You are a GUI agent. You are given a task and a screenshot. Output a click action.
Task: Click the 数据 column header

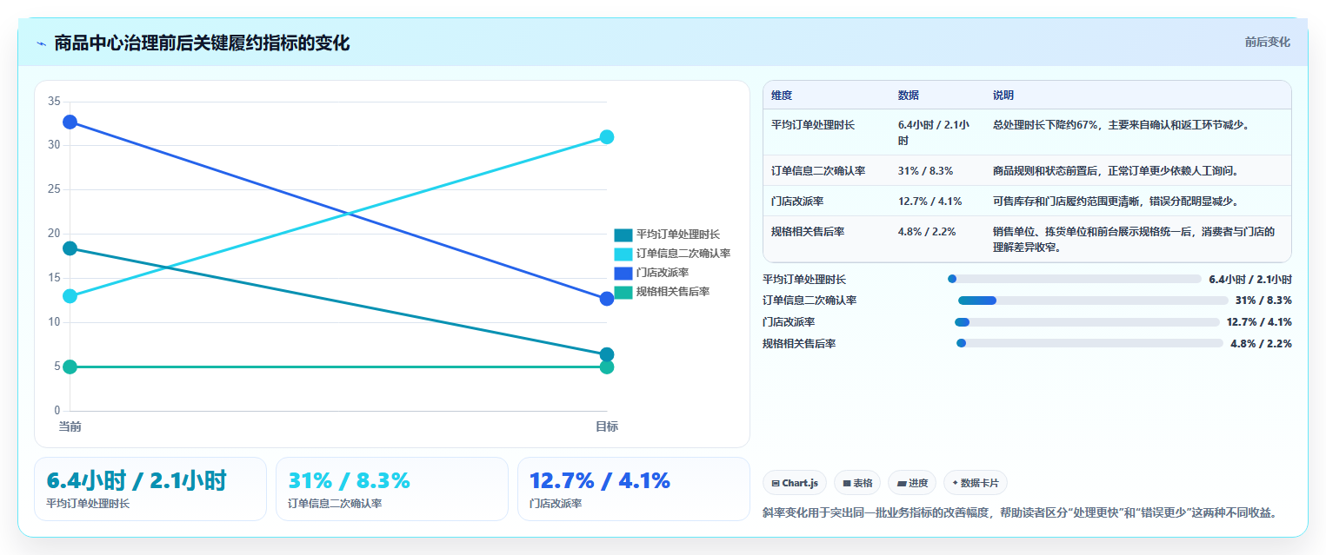point(909,96)
